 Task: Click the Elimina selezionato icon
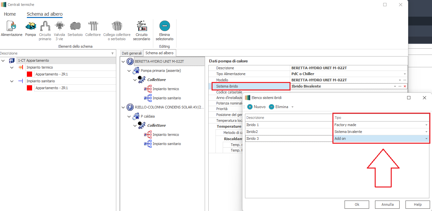click(x=164, y=26)
